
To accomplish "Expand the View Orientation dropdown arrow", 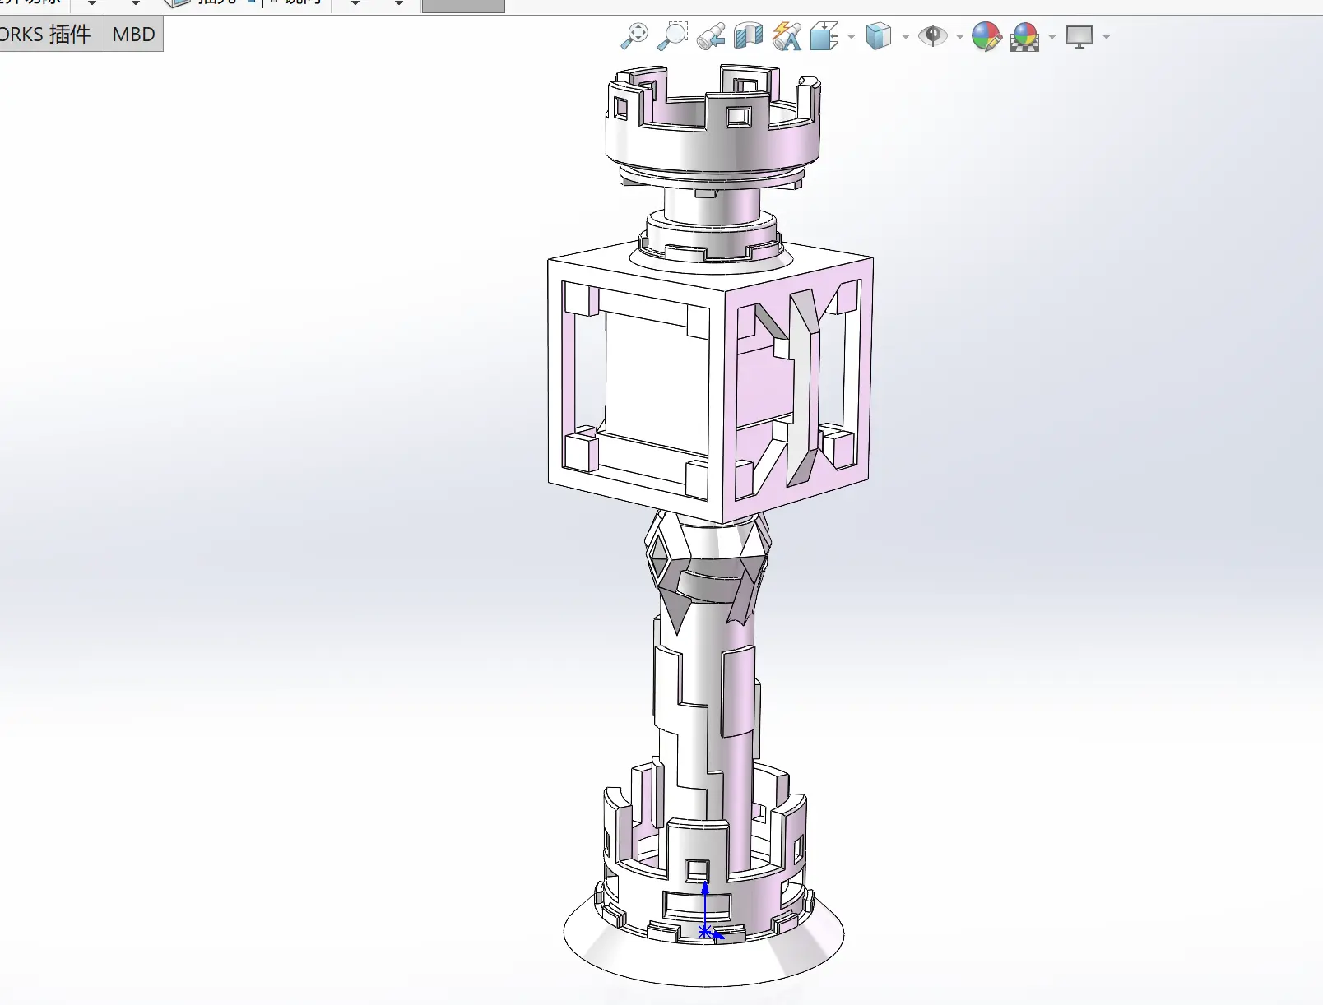I will (851, 36).
